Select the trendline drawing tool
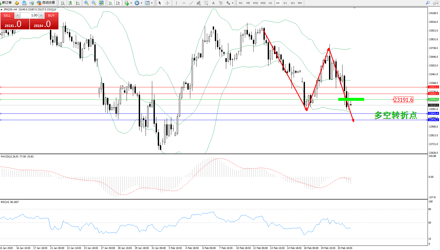 (x=191, y=3)
